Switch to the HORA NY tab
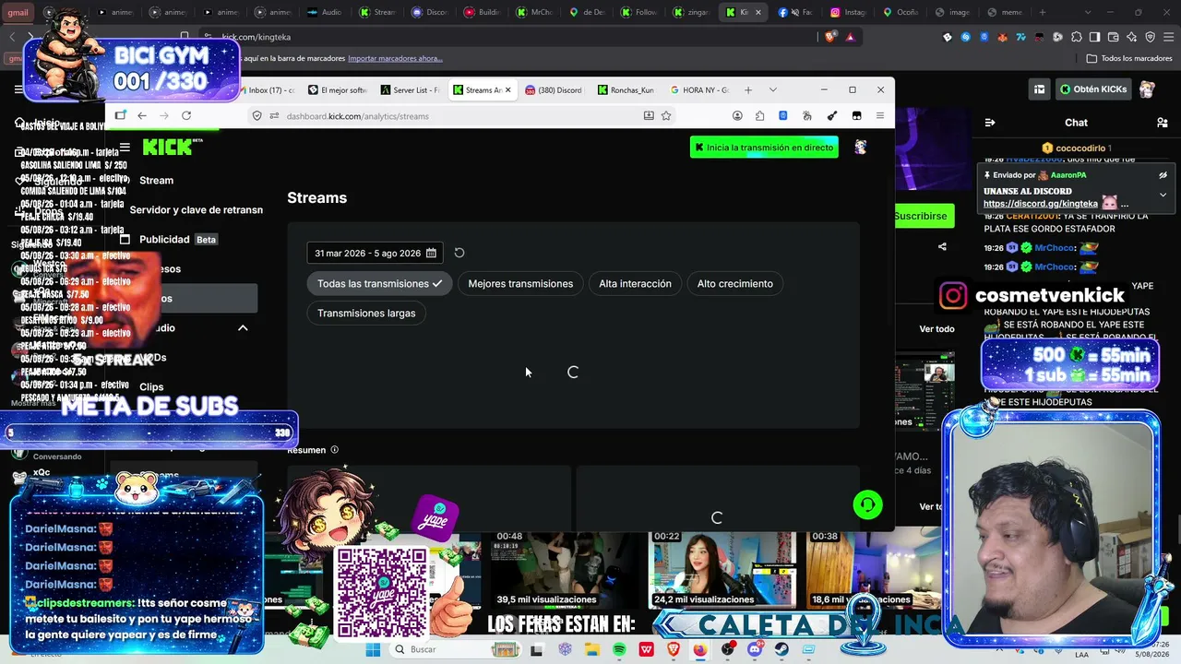This screenshot has width=1181, height=664. 698,90
